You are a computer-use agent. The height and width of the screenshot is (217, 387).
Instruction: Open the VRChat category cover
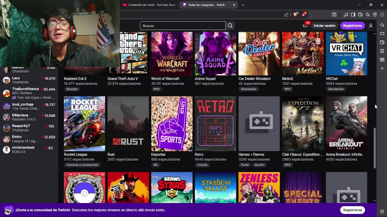tap(346, 54)
